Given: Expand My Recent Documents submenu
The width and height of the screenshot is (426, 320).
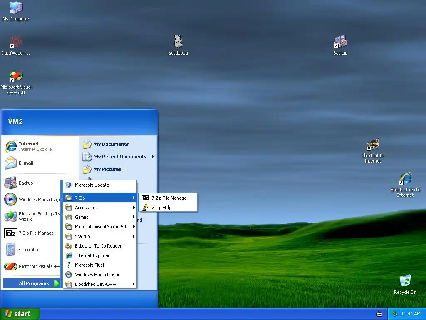Looking at the screenshot, I should pos(119,157).
